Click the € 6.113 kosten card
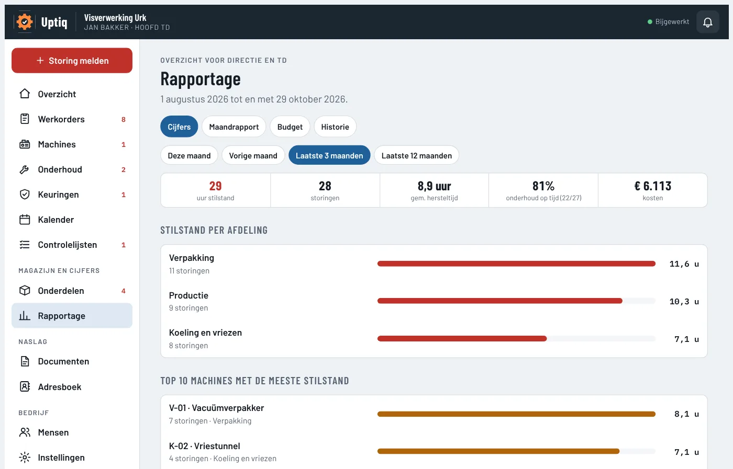The height and width of the screenshot is (469, 733). click(x=653, y=190)
